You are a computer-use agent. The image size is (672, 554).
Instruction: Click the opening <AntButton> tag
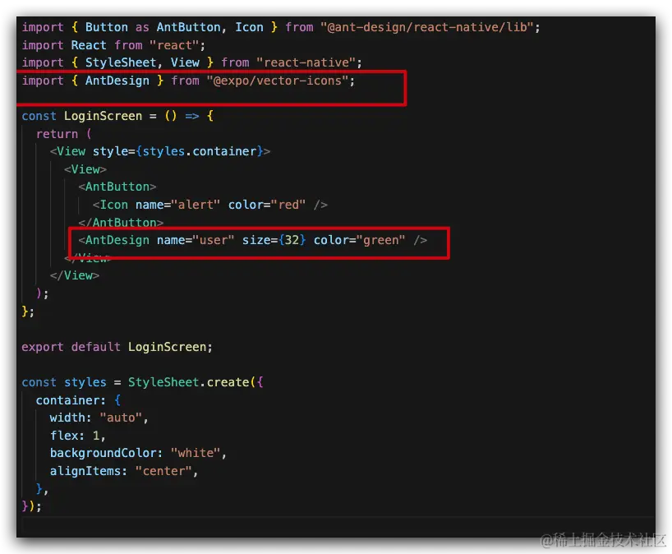pyautogui.click(x=117, y=187)
